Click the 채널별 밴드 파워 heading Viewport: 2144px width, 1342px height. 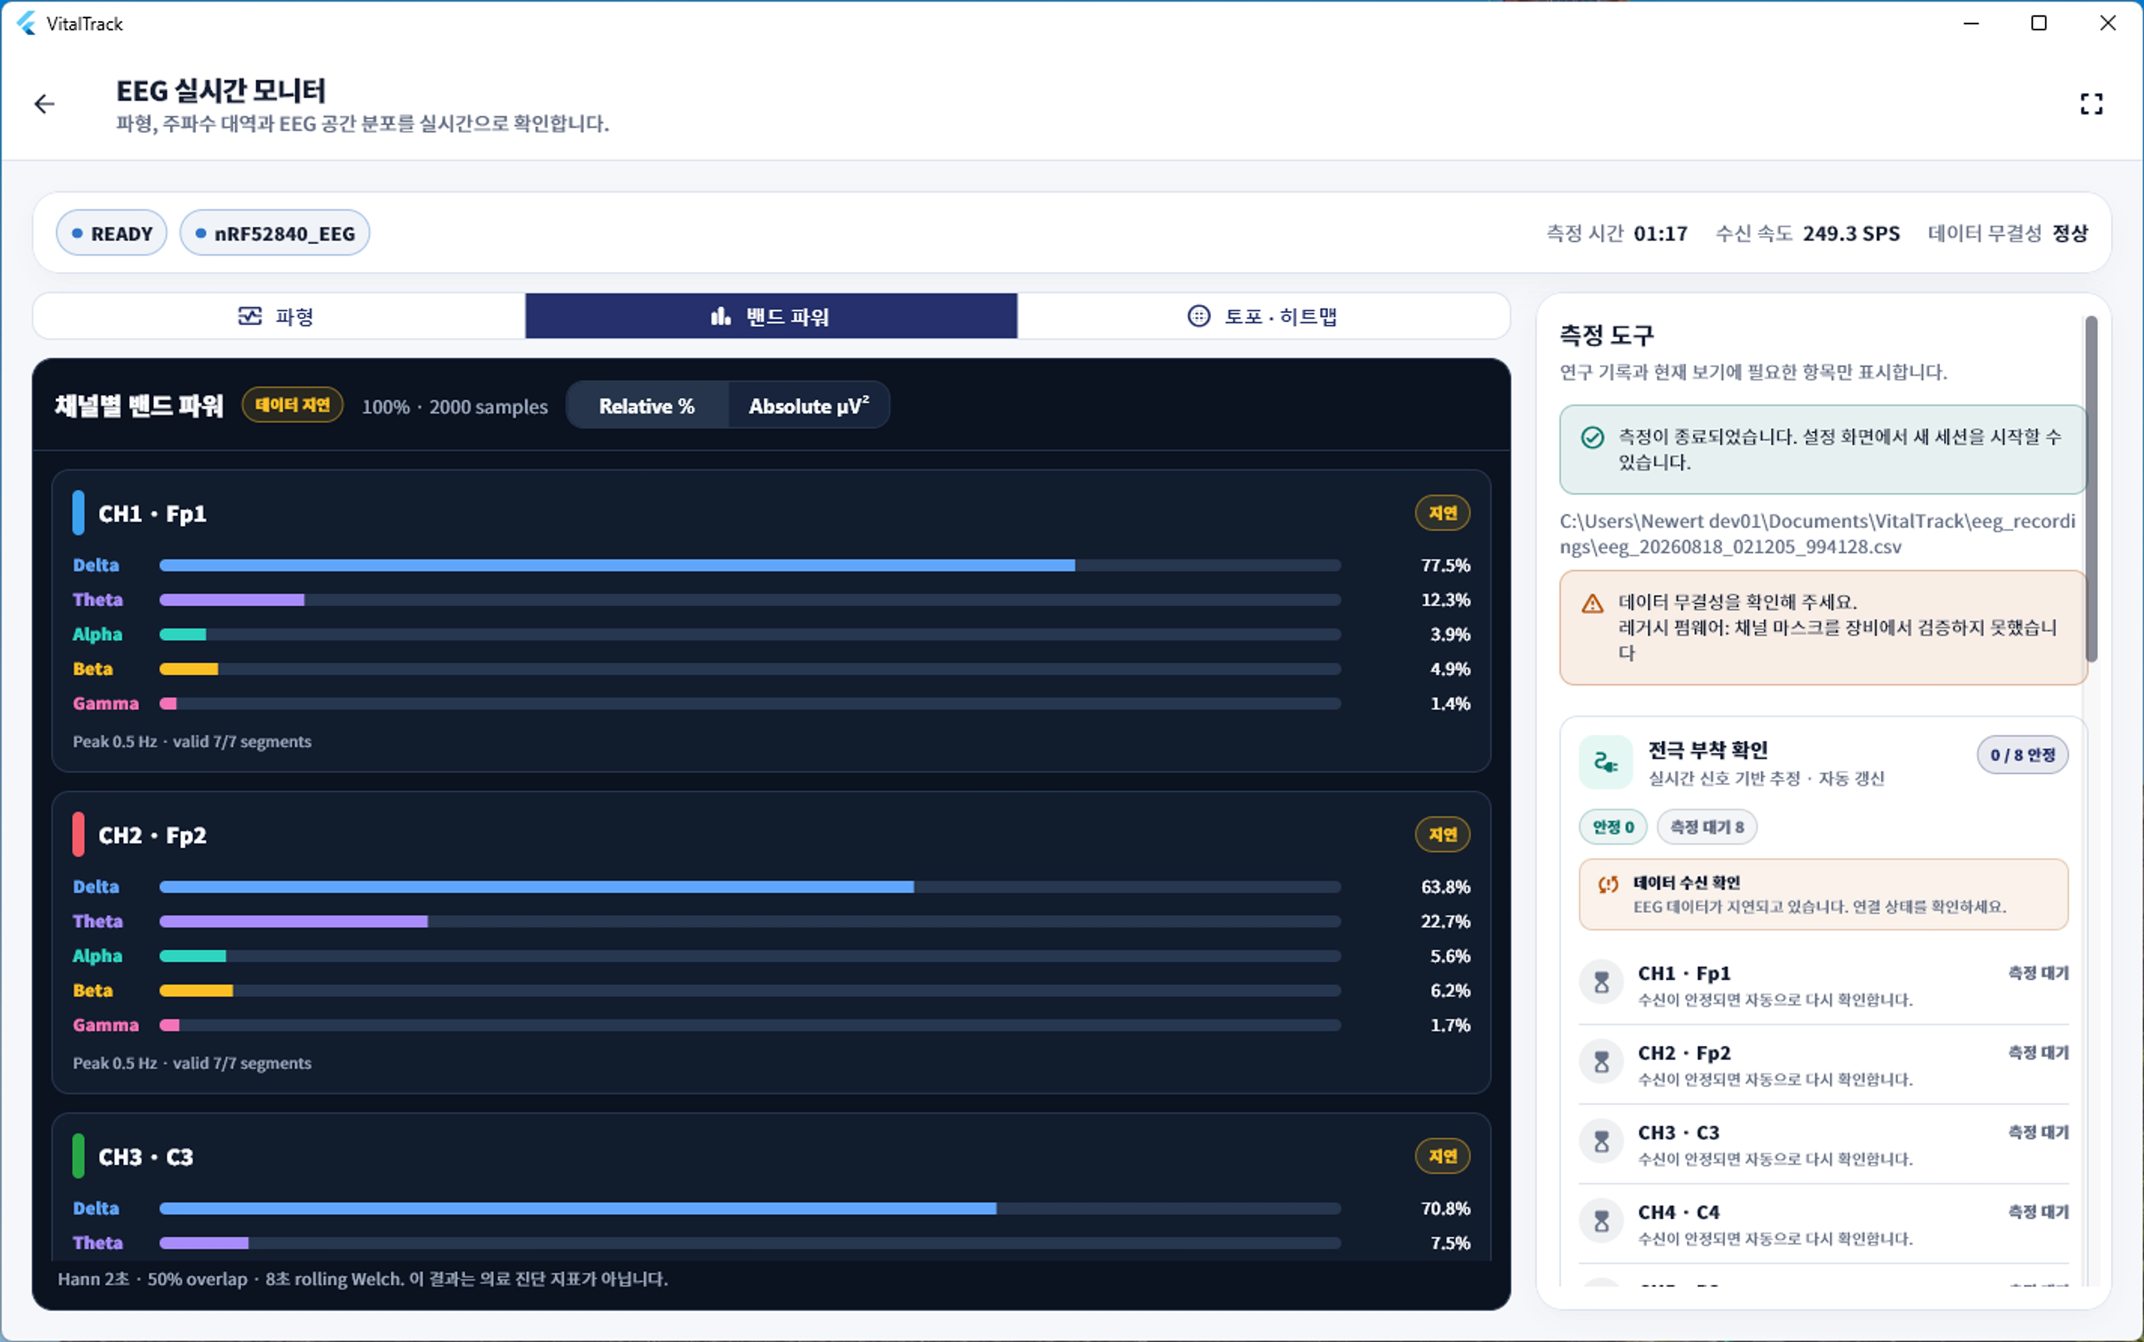point(139,406)
